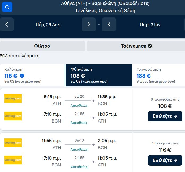The height and width of the screenshot is (172, 185).
Task: Click plane icon on 3ώ 20 flight line
Action: coord(93,101)
